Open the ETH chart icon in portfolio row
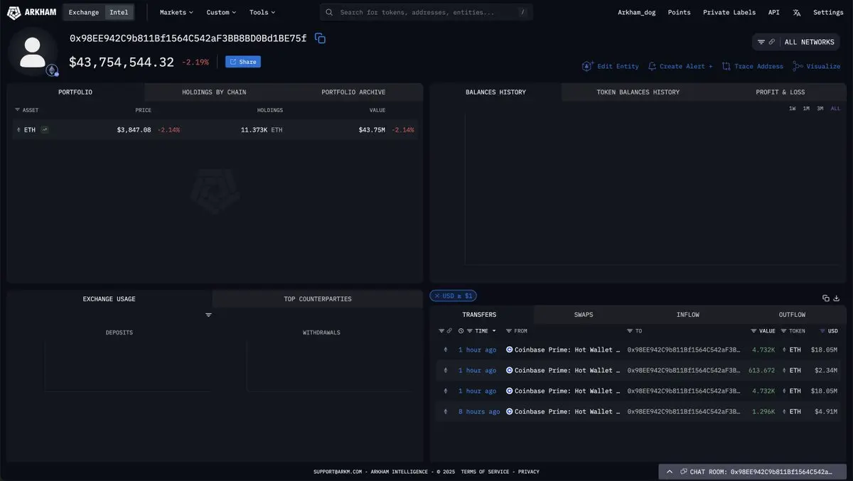Image resolution: width=853 pixels, height=481 pixels. point(45,129)
